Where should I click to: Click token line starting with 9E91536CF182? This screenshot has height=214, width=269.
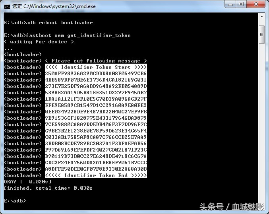(x=96, y=118)
